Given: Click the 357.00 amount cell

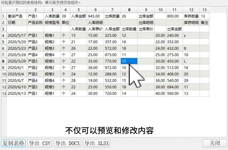Looking at the screenshot, I should click(112, 42).
